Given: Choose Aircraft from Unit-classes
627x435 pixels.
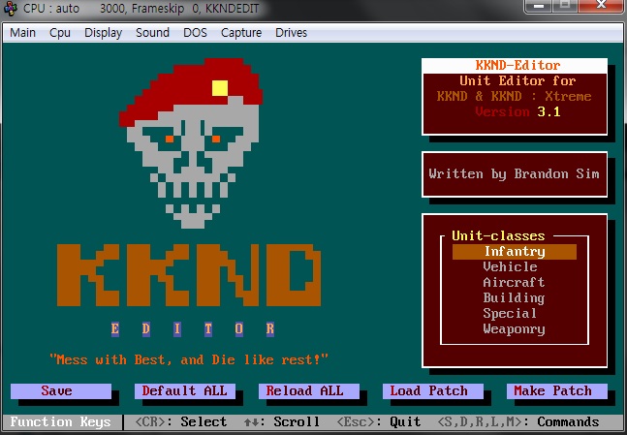Looking at the screenshot, I should [x=514, y=283].
